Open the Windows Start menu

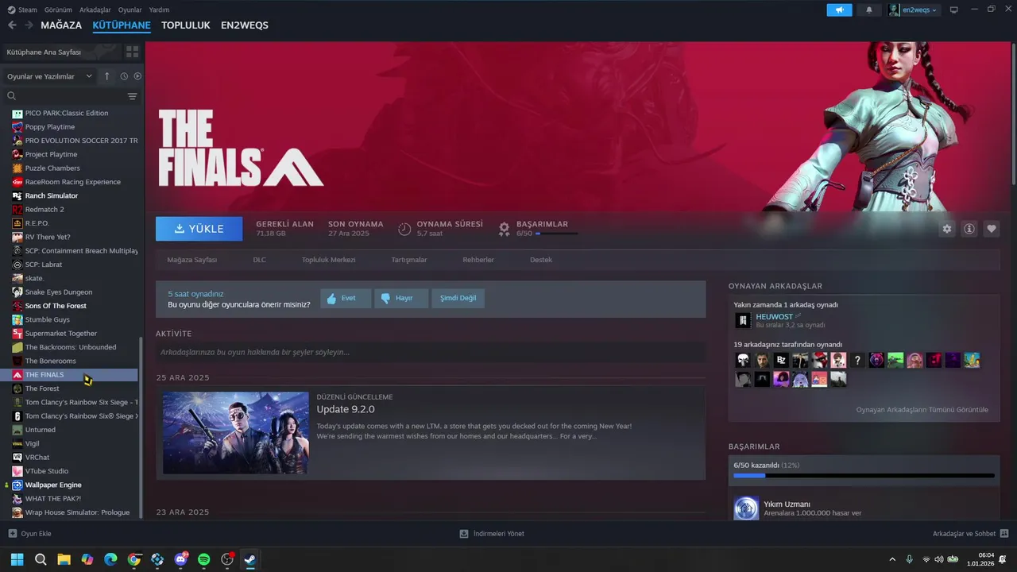click(17, 559)
